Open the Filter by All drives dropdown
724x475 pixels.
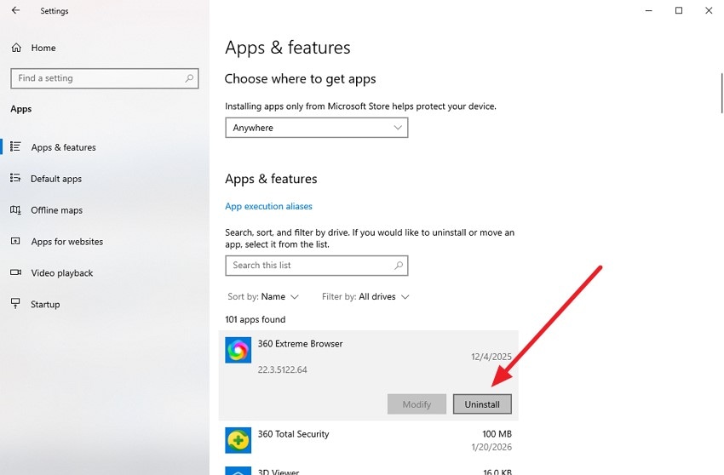[x=365, y=297]
